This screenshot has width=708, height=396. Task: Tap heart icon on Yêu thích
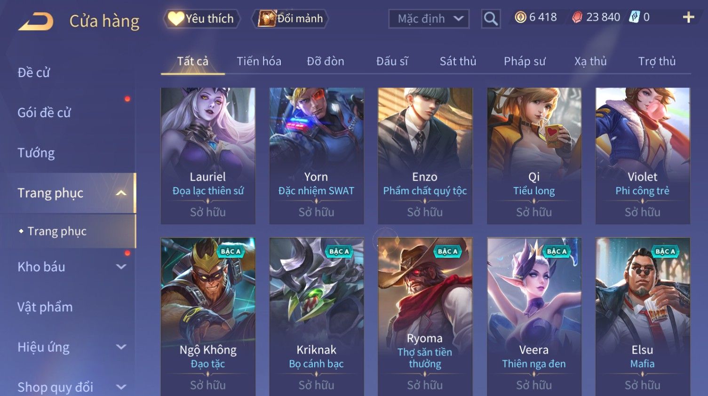[x=176, y=18]
